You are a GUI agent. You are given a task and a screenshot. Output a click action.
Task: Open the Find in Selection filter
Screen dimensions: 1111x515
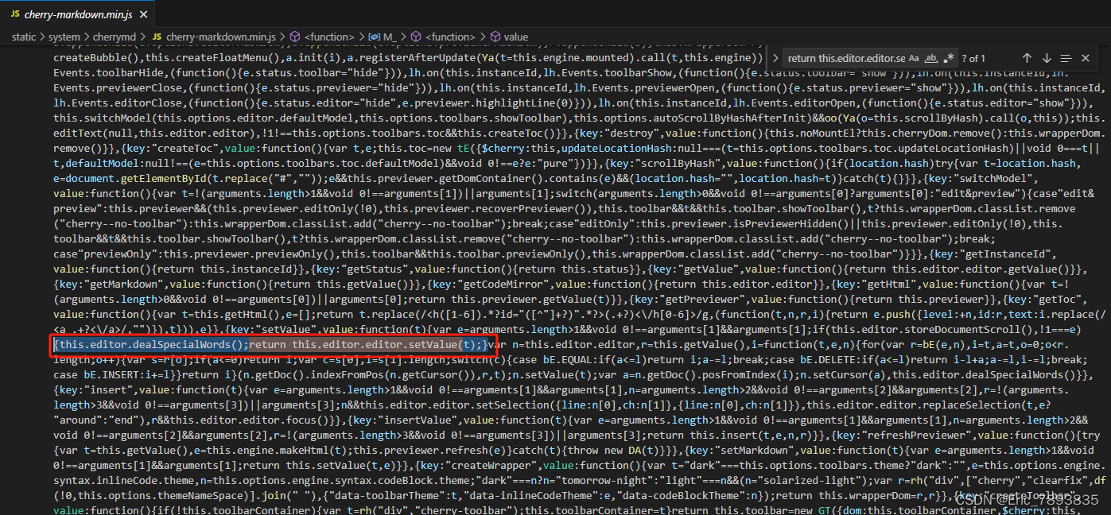pos(1066,57)
